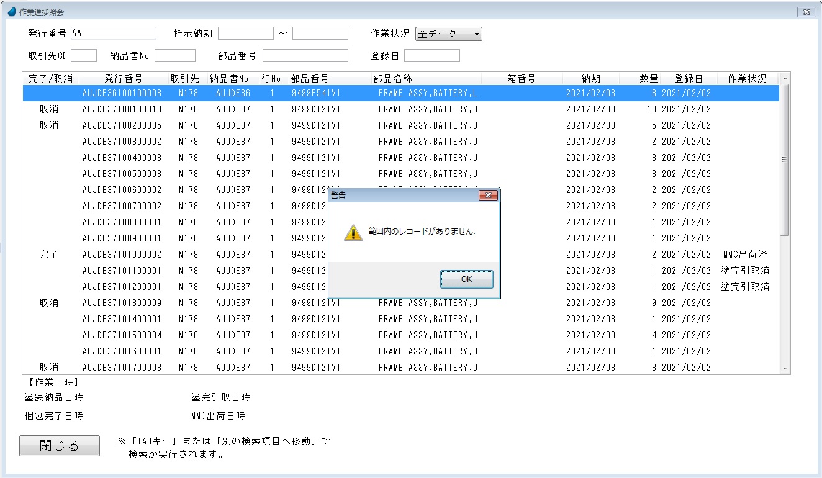Click the 部品番号 search field
The width and height of the screenshot is (822, 478).
pos(305,56)
